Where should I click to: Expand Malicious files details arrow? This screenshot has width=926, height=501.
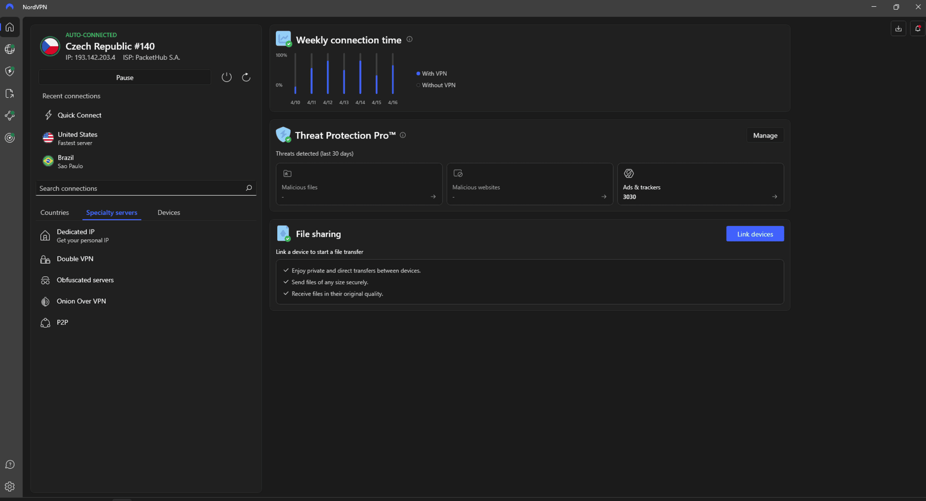[x=433, y=197]
